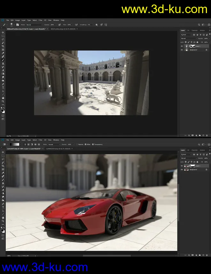
Task: Select the Hand tool in the lower window
Action: [3, 217]
